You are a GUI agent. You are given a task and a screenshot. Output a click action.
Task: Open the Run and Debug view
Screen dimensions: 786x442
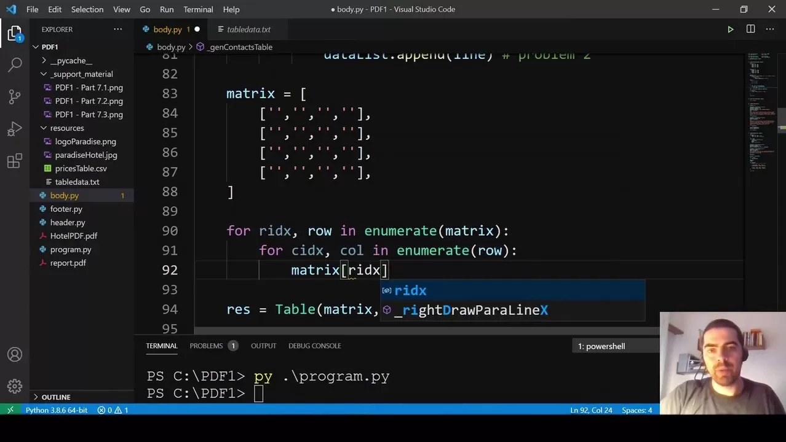pyautogui.click(x=14, y=128)
